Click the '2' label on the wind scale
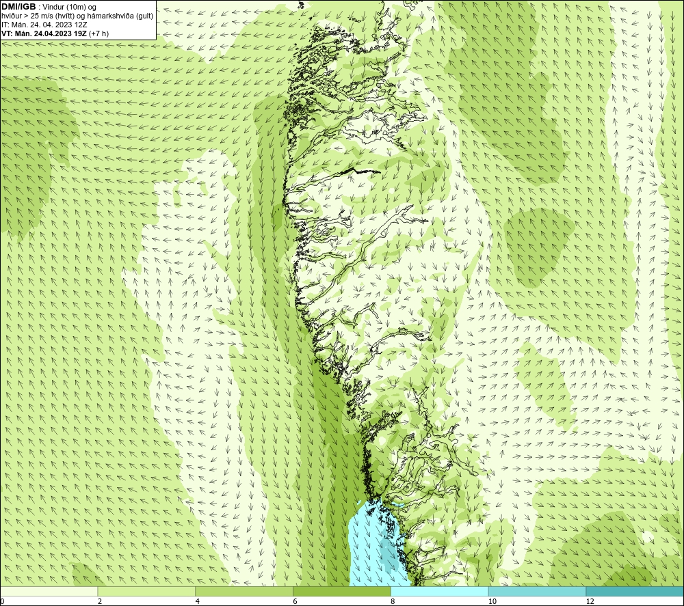 [100, 601]
